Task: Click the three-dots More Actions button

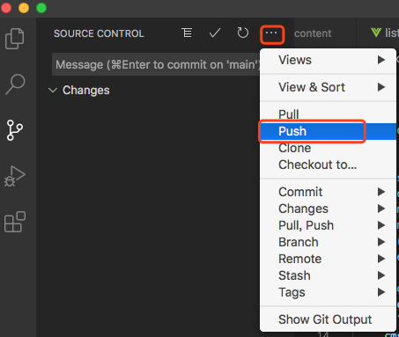Action: point(271,33)
